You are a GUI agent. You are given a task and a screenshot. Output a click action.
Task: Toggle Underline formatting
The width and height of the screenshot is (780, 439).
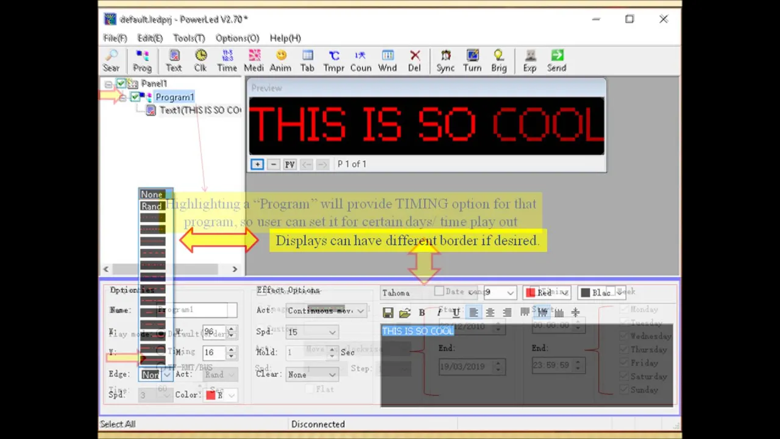[x=456, y=312]
